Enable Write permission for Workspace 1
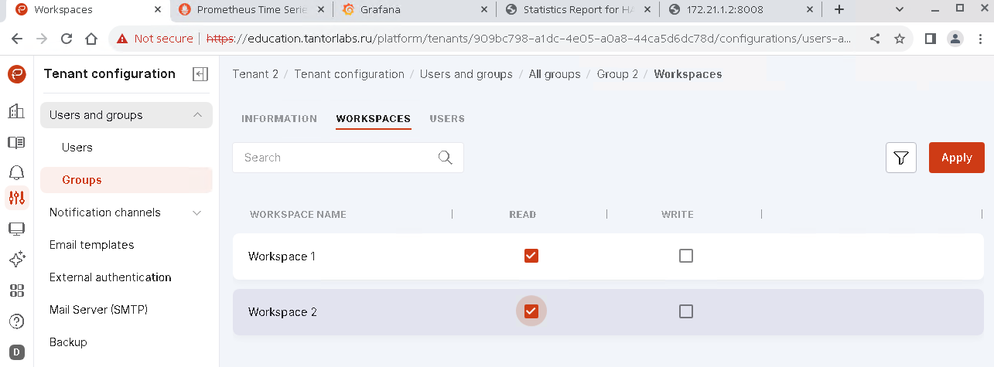Screen dimensions: 994x367 [x=685, y=256]
